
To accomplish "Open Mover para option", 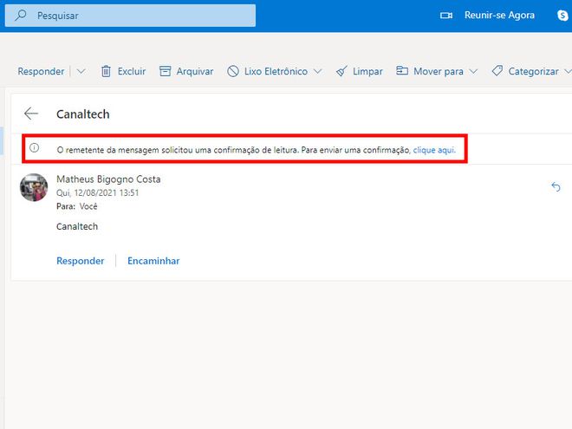I will 439,71.
